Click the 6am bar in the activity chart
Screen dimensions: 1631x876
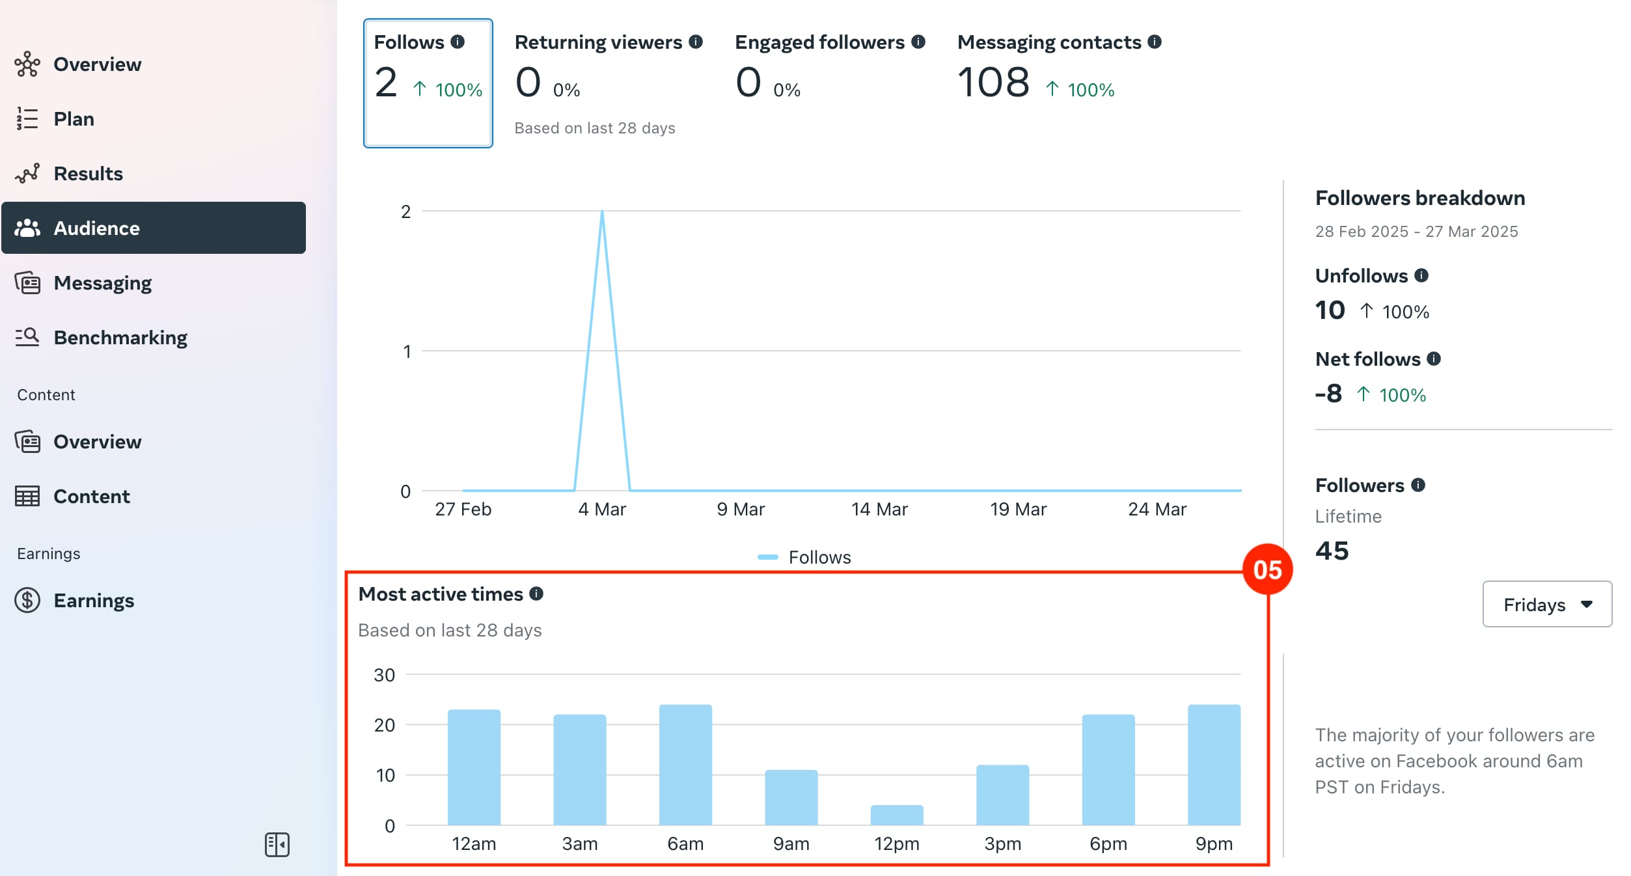pos(685,765)
